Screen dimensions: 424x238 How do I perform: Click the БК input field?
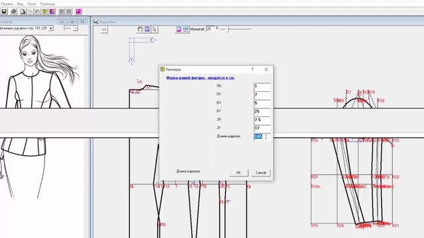(262, 103)
